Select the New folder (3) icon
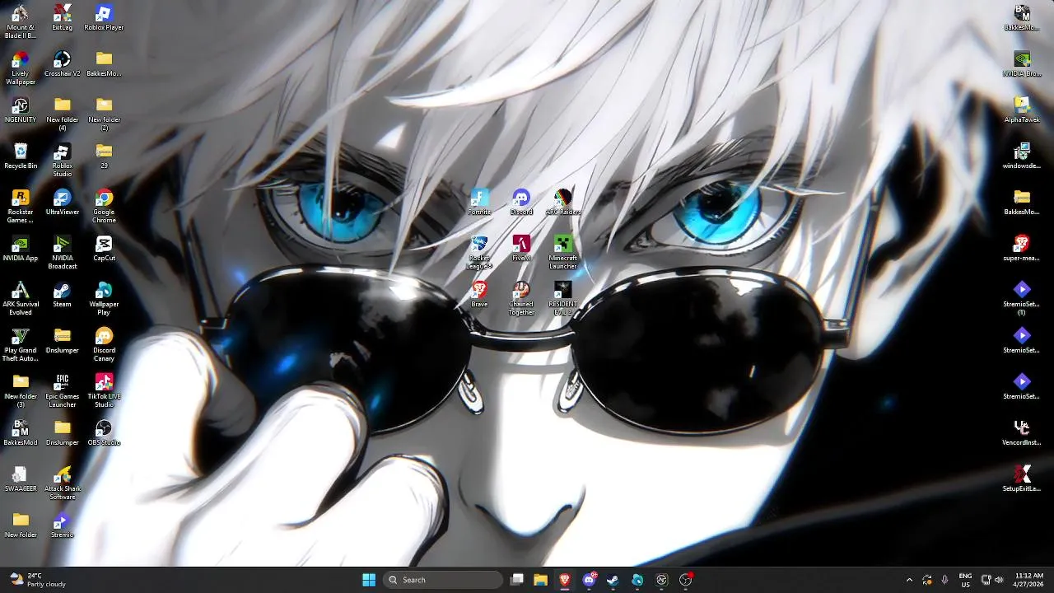Viewport: 1054px width, 593px height. (21, 391)
